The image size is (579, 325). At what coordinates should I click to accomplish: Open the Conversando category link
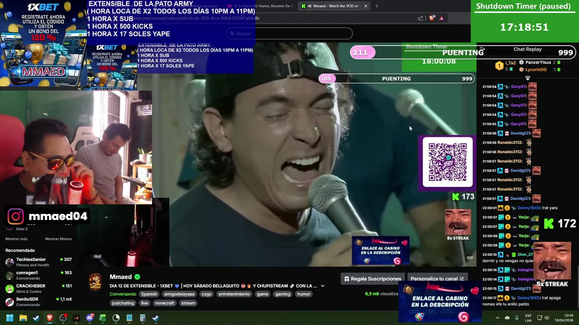click(x=123, y=294)
